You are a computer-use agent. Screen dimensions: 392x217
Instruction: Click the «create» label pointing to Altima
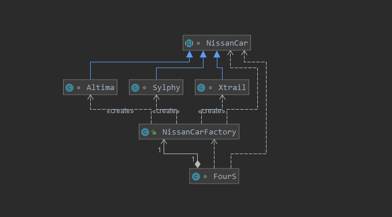point(120,111)
